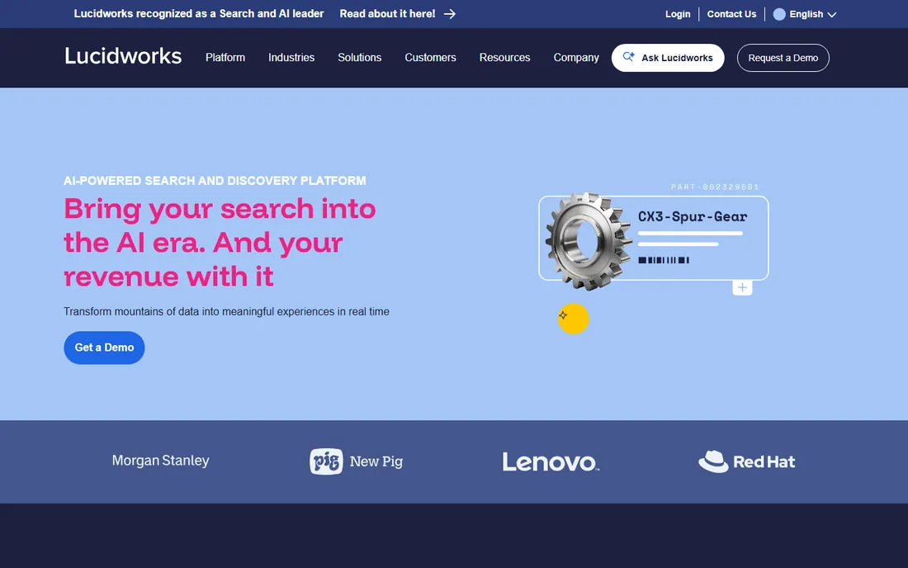Click the sparkle search icon in Ask Lucidworks

(628, 57)
